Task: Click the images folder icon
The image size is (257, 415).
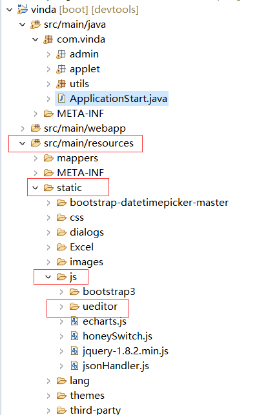Action: 61,262
